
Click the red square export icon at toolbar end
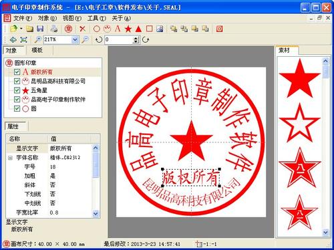click(219, 29)
